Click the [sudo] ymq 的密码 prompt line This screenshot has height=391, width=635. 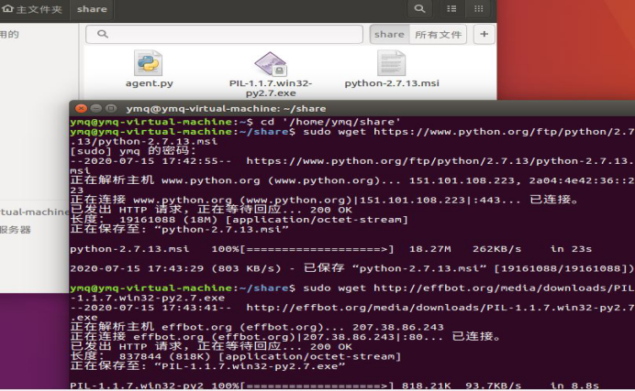133,151
